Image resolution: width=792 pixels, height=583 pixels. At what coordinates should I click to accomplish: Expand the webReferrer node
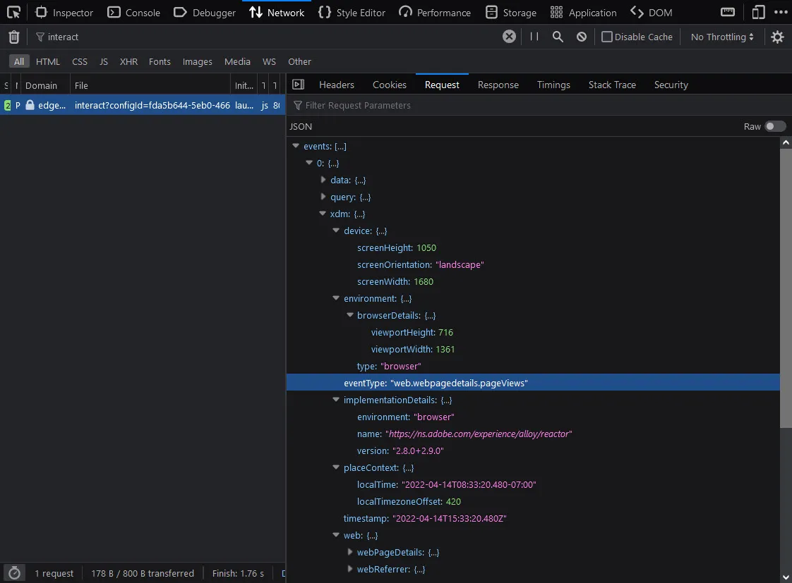pos(350,569)
